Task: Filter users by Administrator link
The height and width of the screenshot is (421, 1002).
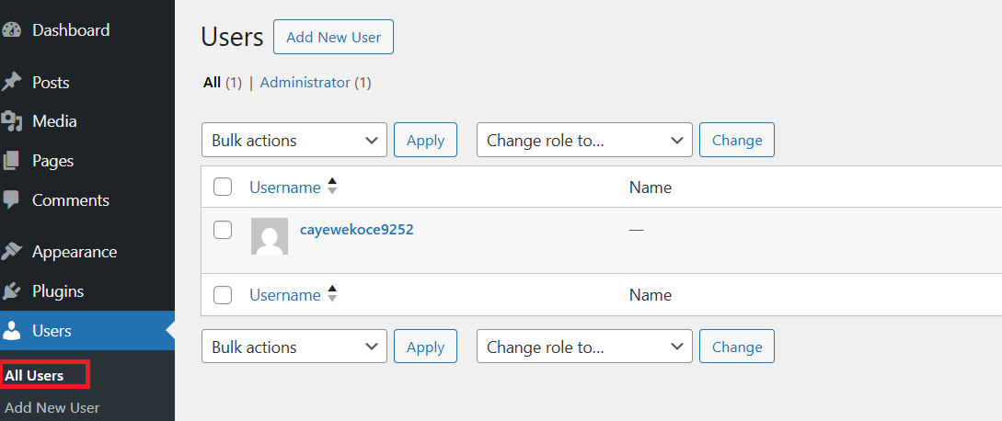Action: 305,83
